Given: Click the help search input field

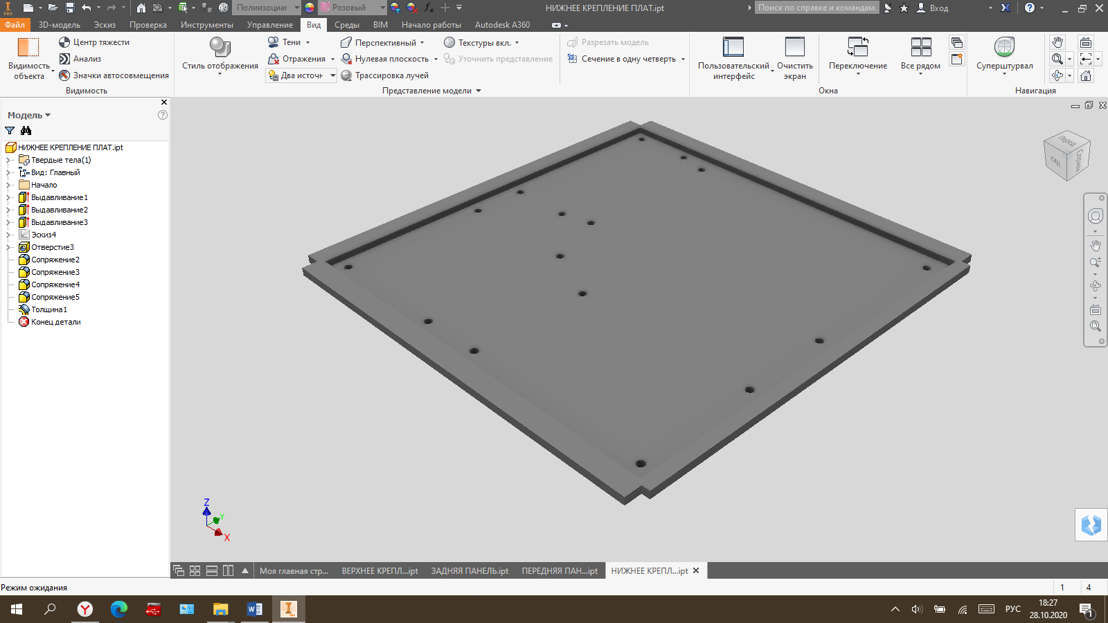Looking at the screenshot, I should [817, 8].
